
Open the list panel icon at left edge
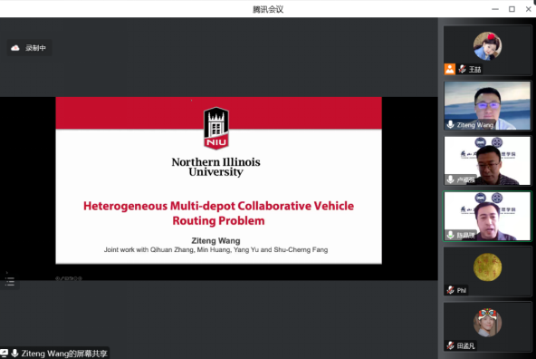tap(10, 282)
